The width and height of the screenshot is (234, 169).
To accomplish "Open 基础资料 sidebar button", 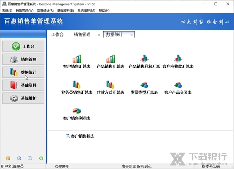I will (23, 85).
